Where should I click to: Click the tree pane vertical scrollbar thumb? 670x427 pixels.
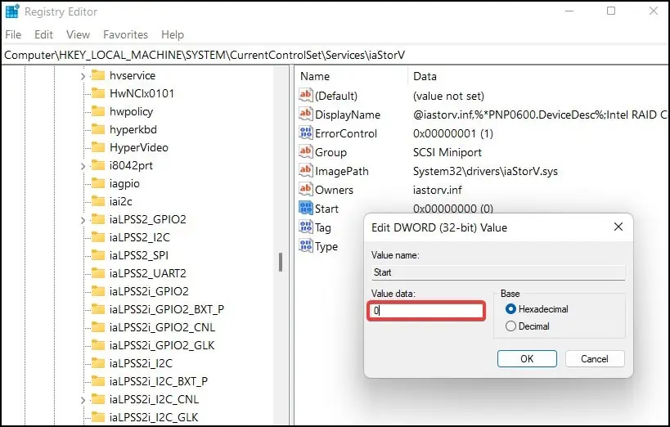[x=281, y=262]
